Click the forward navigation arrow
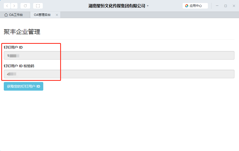Image resolution: width=239 pixels, height=151 pixels. [14, 6]
